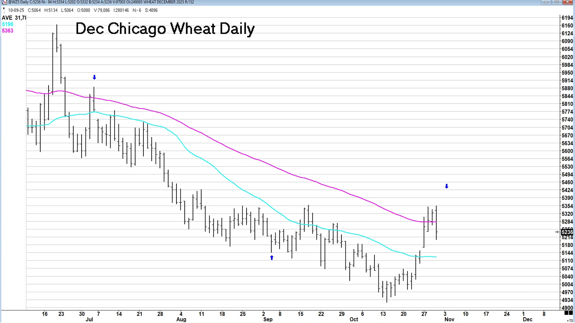Click the blue down arrow above November
The image size is (575, 323).
[x=447, y=186]
